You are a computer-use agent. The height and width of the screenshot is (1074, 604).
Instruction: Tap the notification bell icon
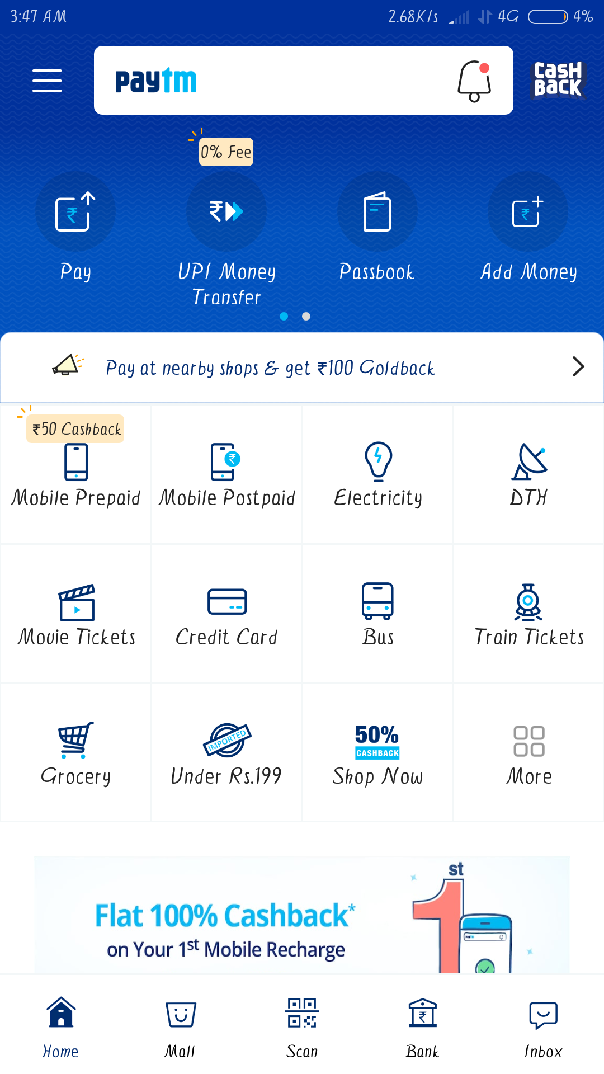[474, 81]
